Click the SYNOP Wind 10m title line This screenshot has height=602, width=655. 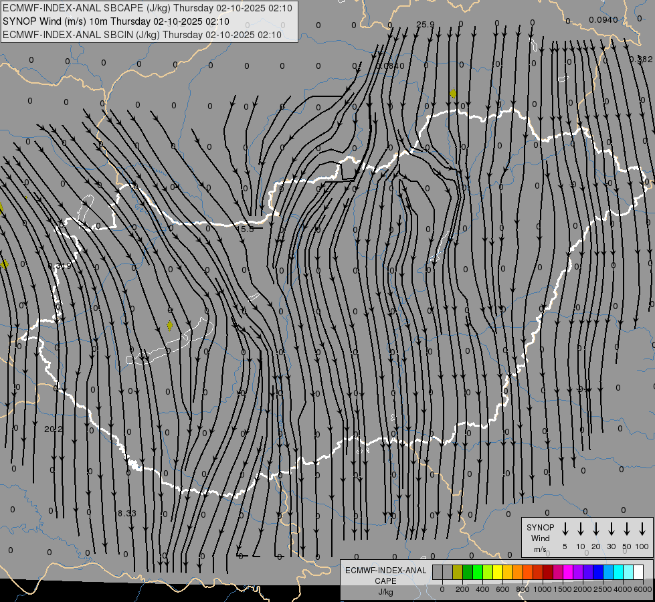(116, 21)
